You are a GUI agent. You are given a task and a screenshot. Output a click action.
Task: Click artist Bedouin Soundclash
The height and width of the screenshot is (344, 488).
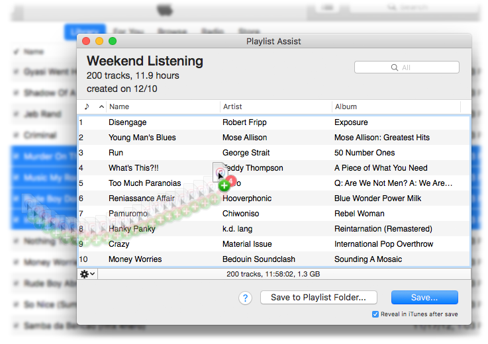(x=259, y=259)
